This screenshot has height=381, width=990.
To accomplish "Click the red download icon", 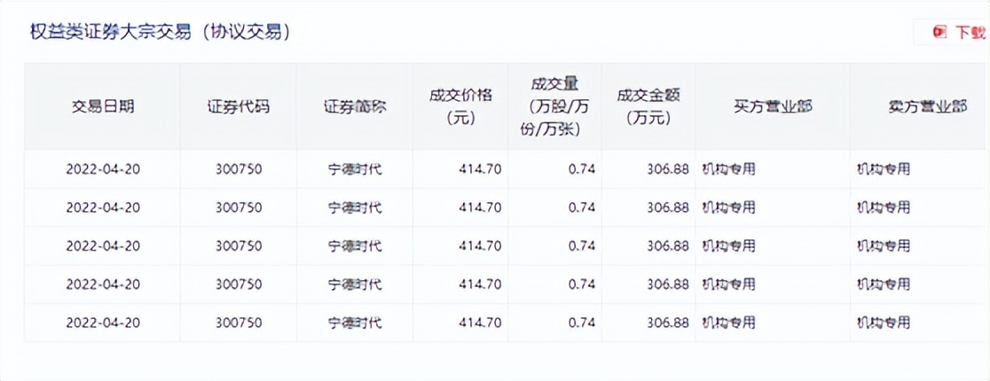I will pyautogui.click(x=939, y=33).
